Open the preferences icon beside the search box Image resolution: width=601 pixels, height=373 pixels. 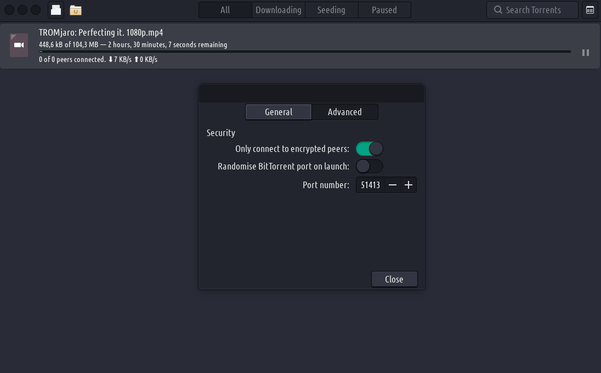click(590, 10)
